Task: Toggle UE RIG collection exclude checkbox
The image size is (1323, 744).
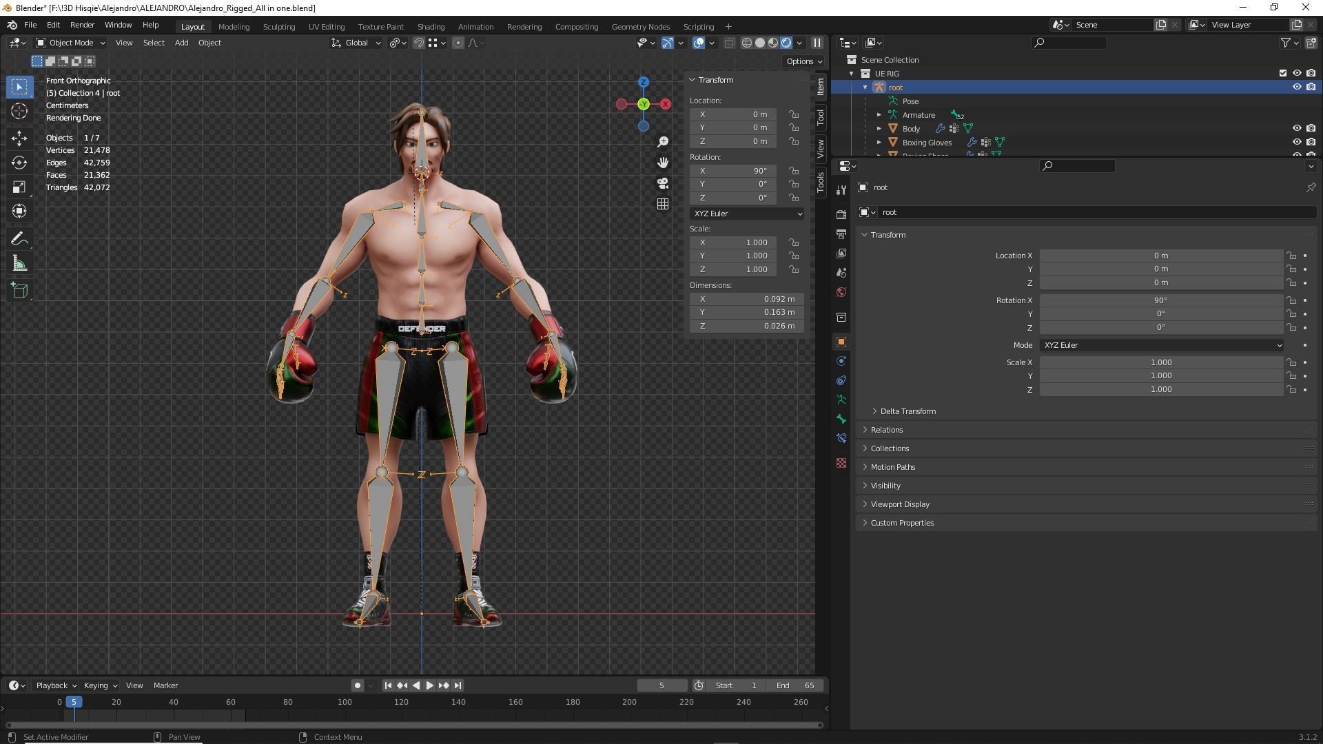Action: pos(1282,73)
